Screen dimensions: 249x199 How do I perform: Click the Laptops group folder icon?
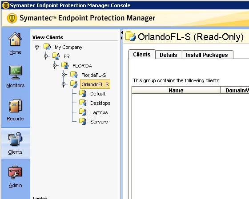(83, 112)
